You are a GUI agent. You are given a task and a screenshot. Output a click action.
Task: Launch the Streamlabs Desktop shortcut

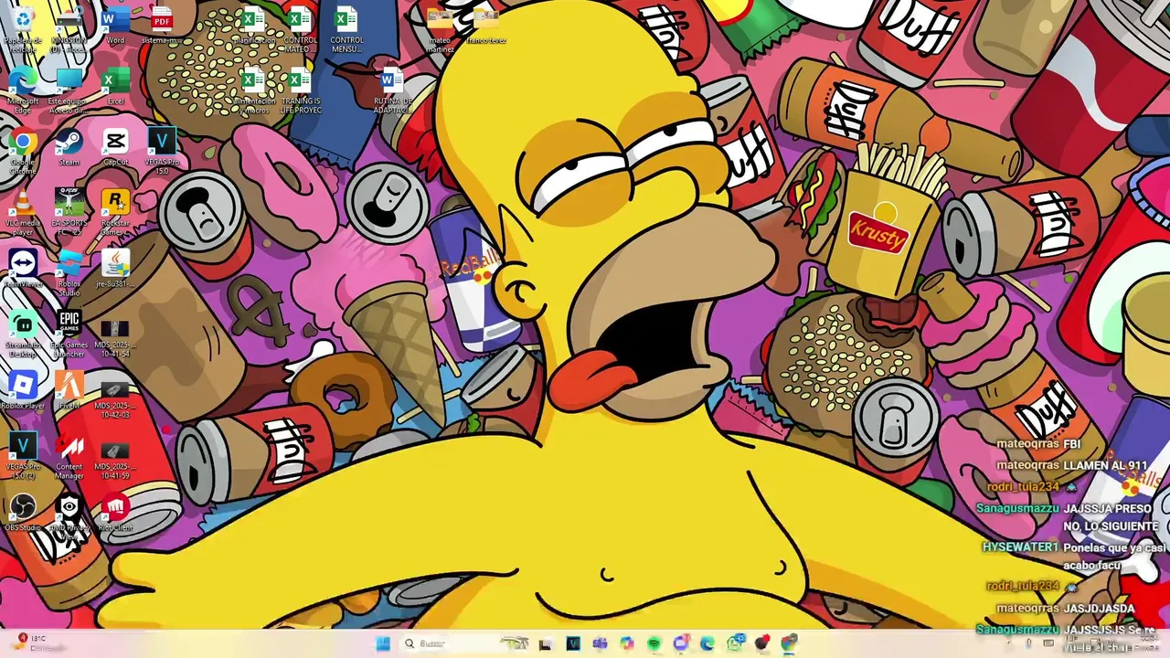click(x=23, y=334)
